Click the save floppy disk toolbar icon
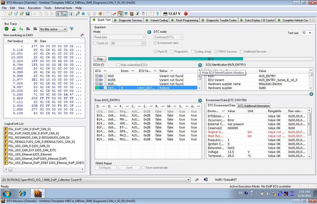The image size is (317, 204). (28, 14)
